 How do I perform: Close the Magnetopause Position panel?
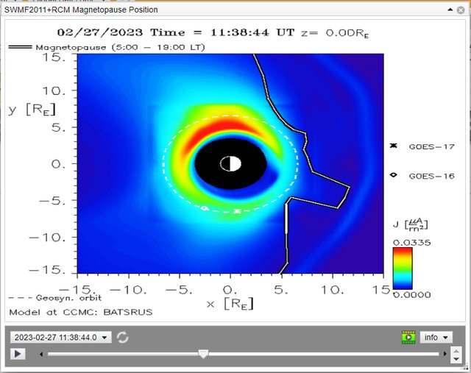461,10
